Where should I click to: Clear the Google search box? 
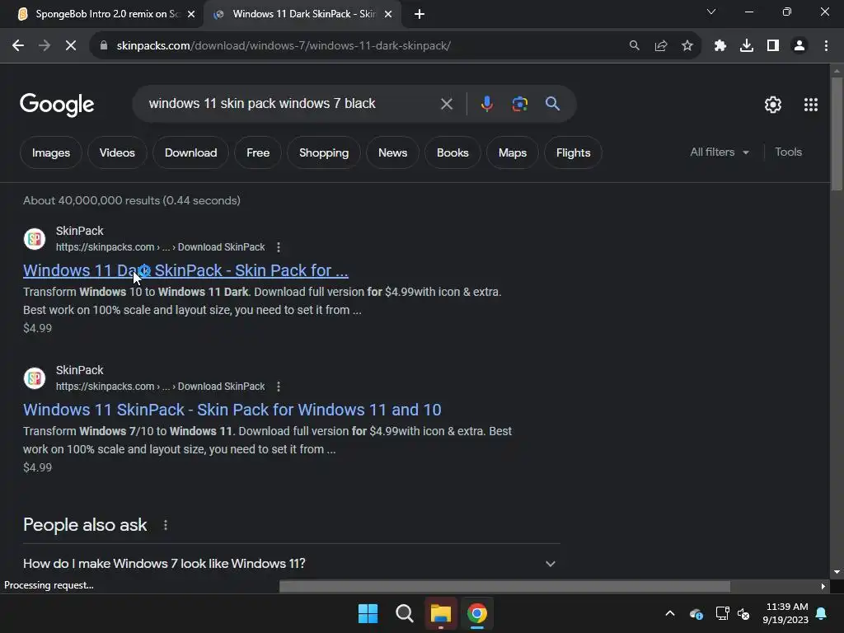[447, 104]
